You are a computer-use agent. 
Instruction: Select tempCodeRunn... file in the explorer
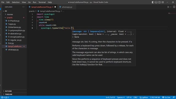(x=14, y=46)
